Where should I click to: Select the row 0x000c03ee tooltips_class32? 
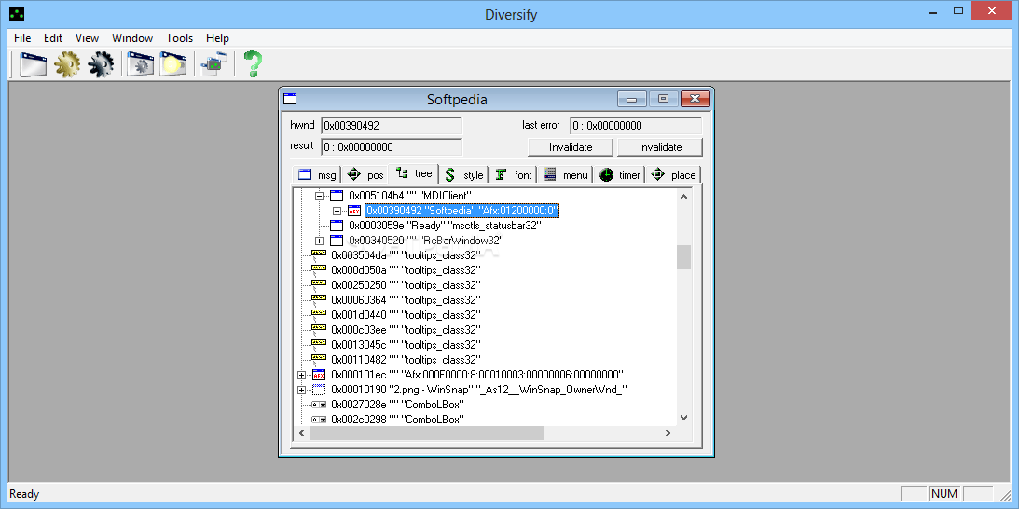406,330
